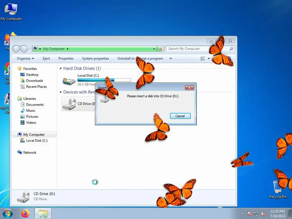Collapse the Hard Disk Drives group

pos(60,68)
